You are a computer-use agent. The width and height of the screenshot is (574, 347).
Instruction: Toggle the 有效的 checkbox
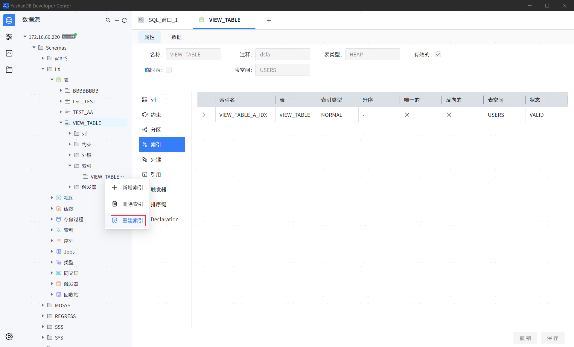tap(438, 54)
